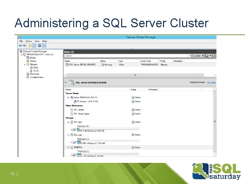Click the search magnifier icon
Image resolution: width=245 pixels, height=184 pixels.
[190, 56]
